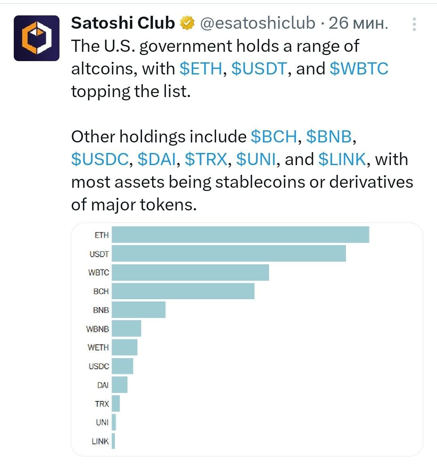Click the $BNB cashtag link

click(329, 137)
